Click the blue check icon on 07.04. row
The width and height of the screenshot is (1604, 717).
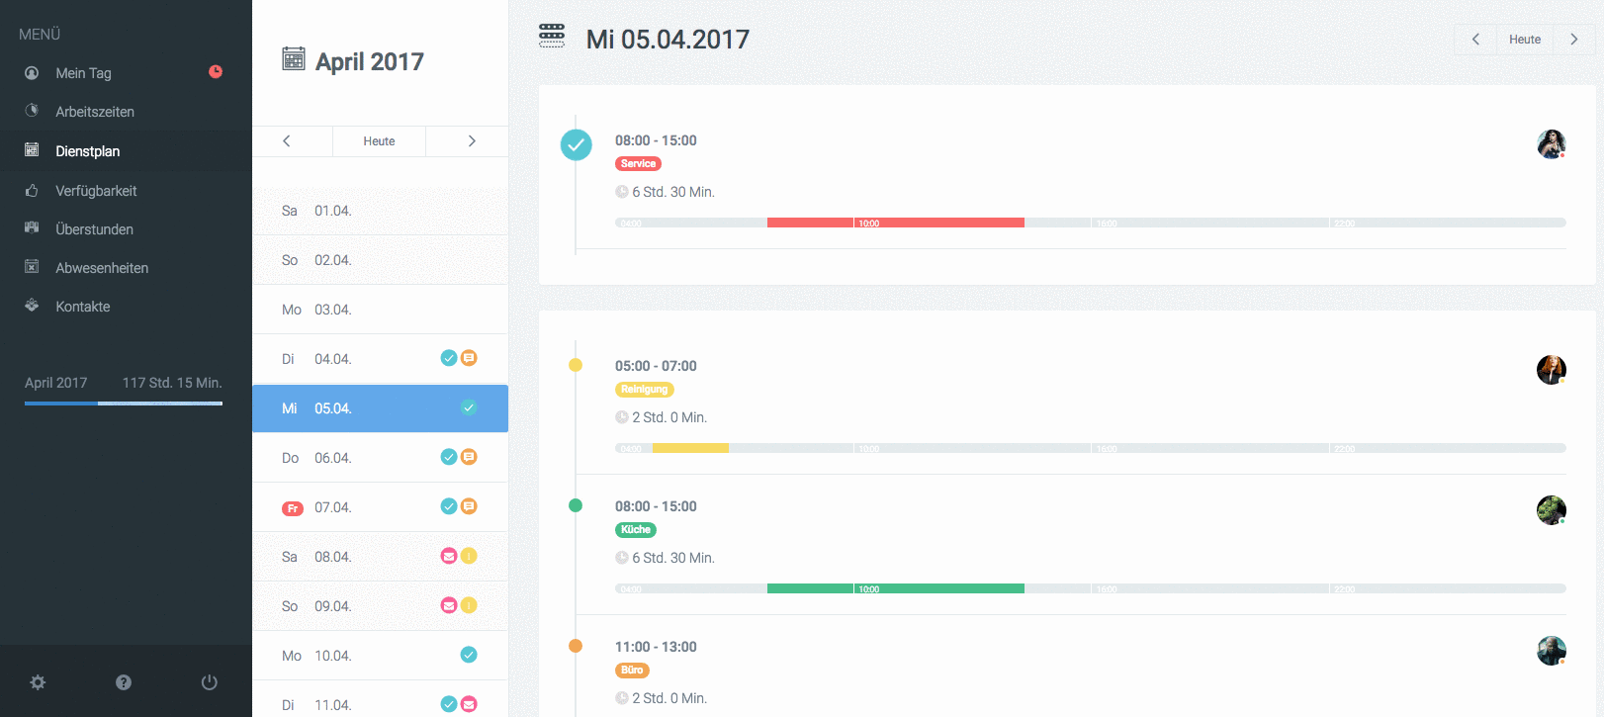tap(449, 506)
